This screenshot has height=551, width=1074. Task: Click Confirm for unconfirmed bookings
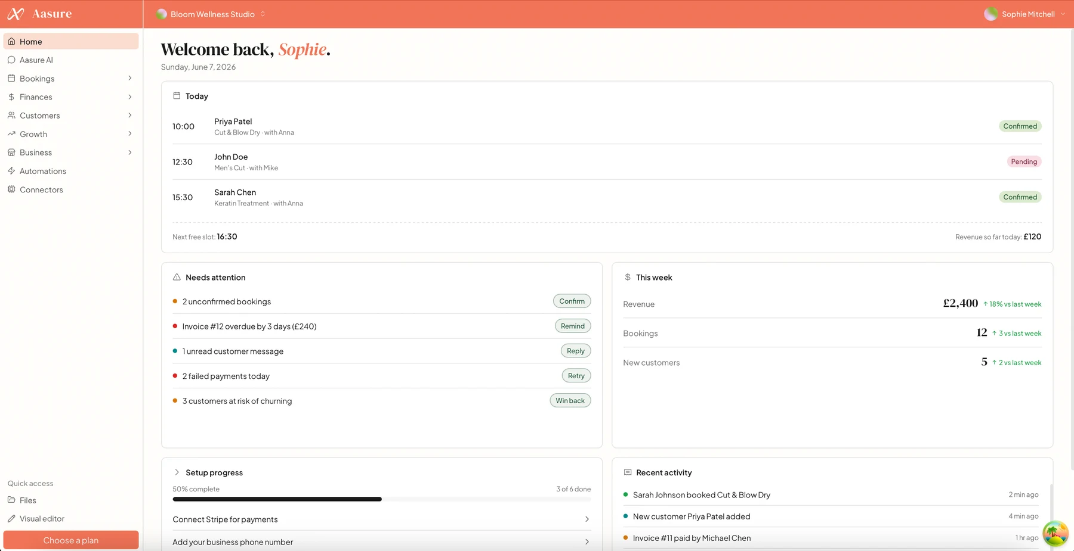point(572,301)
